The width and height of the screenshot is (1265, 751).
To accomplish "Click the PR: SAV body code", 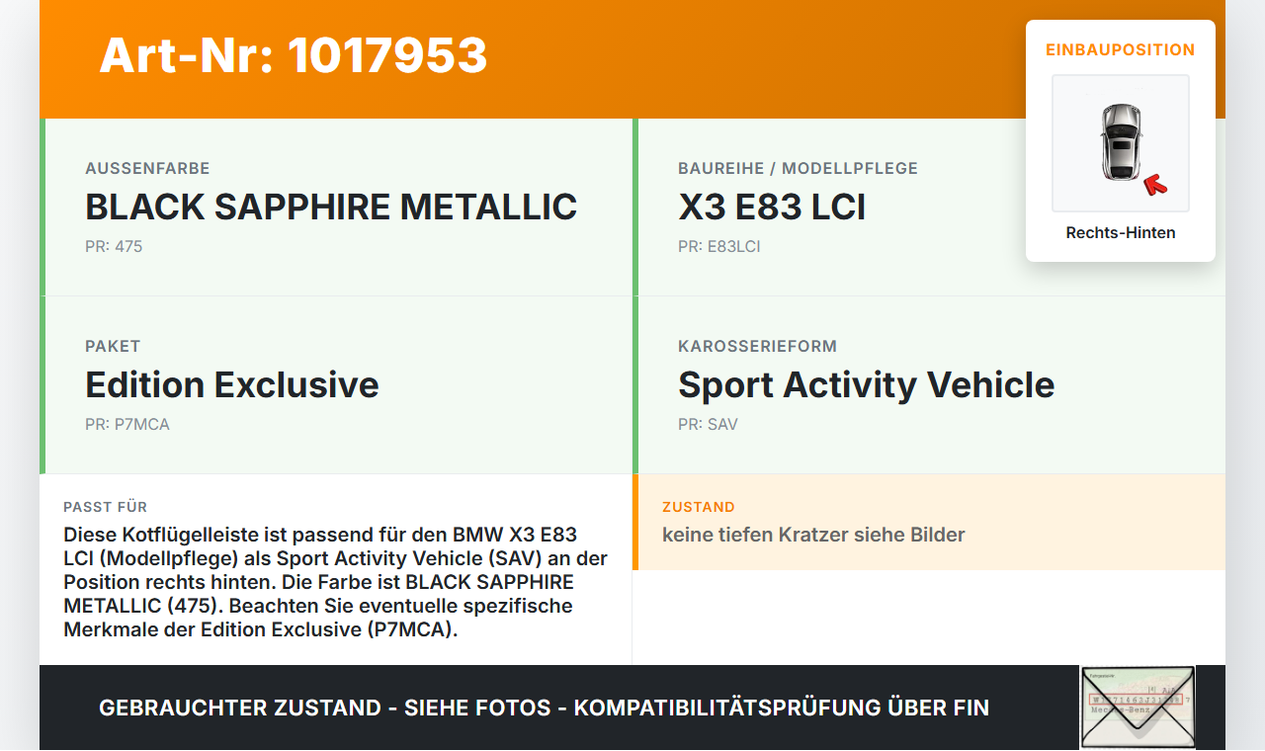I will coord(708,425).
